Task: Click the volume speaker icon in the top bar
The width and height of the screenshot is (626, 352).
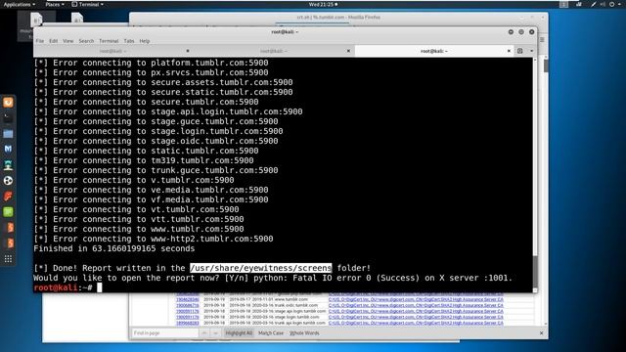Action: 603,4
